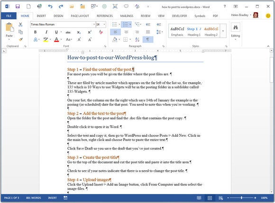Switch to Web Layout view in status bar
This screenshot has width=275, height=203.
[x=220, y=198]
